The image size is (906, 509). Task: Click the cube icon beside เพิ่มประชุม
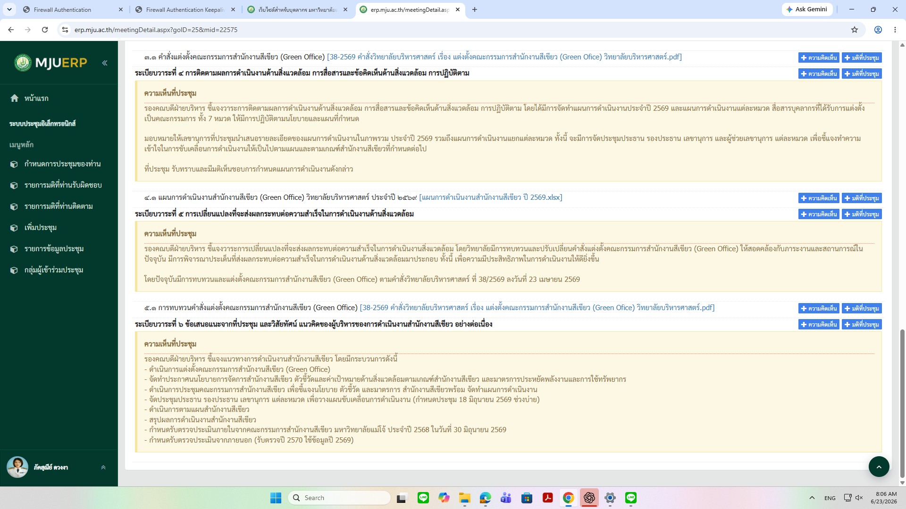click(x=14, y=228)
